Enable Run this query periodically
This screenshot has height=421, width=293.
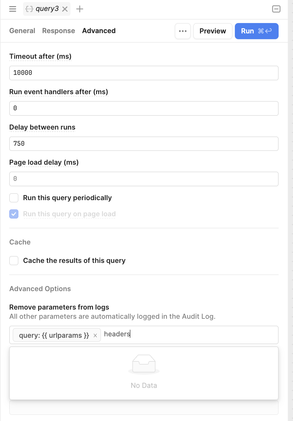coord(14,198)
